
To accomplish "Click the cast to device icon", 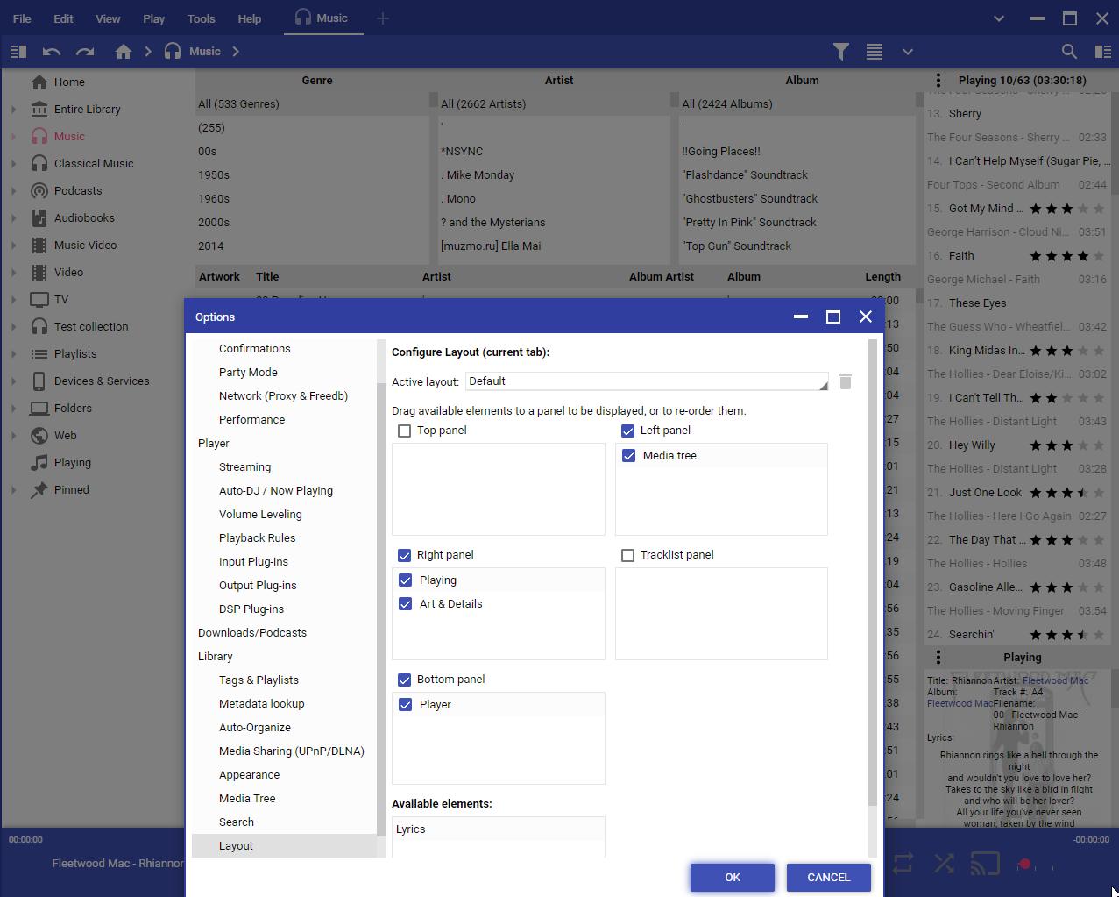I will 985,864.
